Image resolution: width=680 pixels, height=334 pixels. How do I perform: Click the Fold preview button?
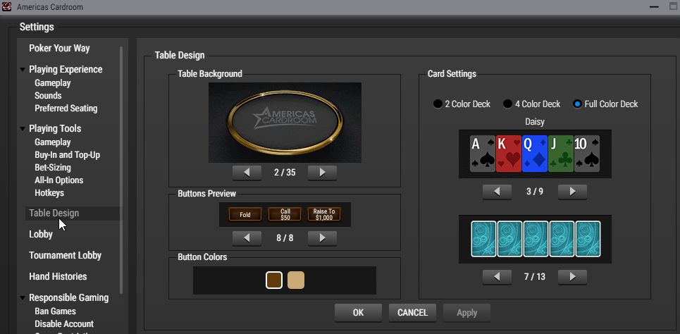coord(245,214)
